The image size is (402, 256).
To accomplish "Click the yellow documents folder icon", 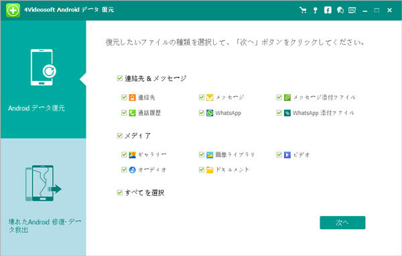I will (210, 170).
